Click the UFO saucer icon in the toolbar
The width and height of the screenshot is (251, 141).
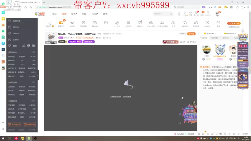click(162, 23)
